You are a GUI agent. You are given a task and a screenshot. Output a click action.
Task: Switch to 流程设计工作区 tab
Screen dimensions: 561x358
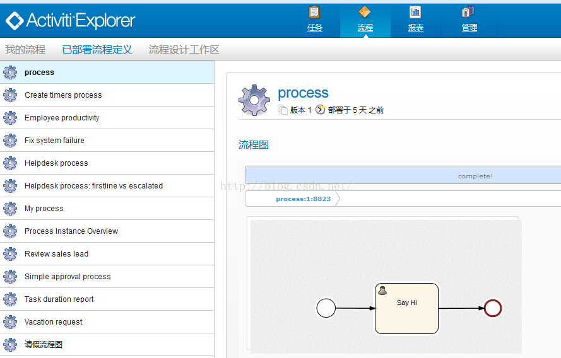[x=184, y=49]
